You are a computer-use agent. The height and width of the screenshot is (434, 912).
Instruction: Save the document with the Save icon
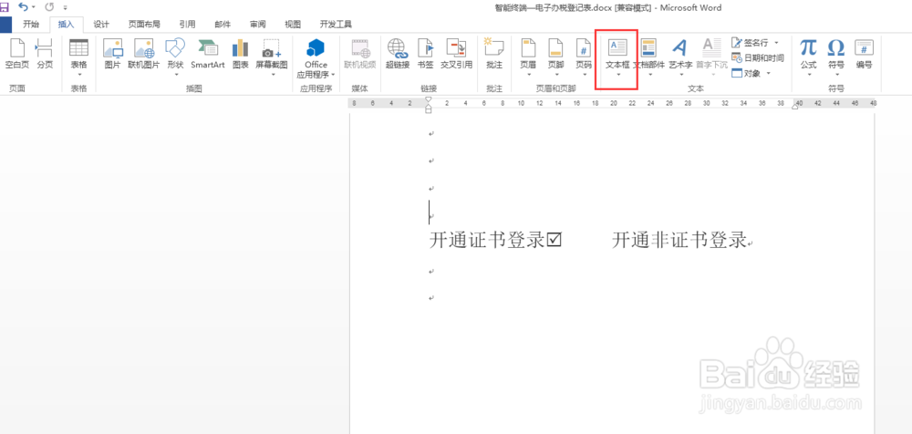(4, 7)
